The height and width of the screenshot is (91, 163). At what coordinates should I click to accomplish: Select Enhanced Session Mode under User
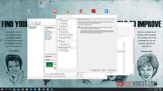tap(65, 47)
